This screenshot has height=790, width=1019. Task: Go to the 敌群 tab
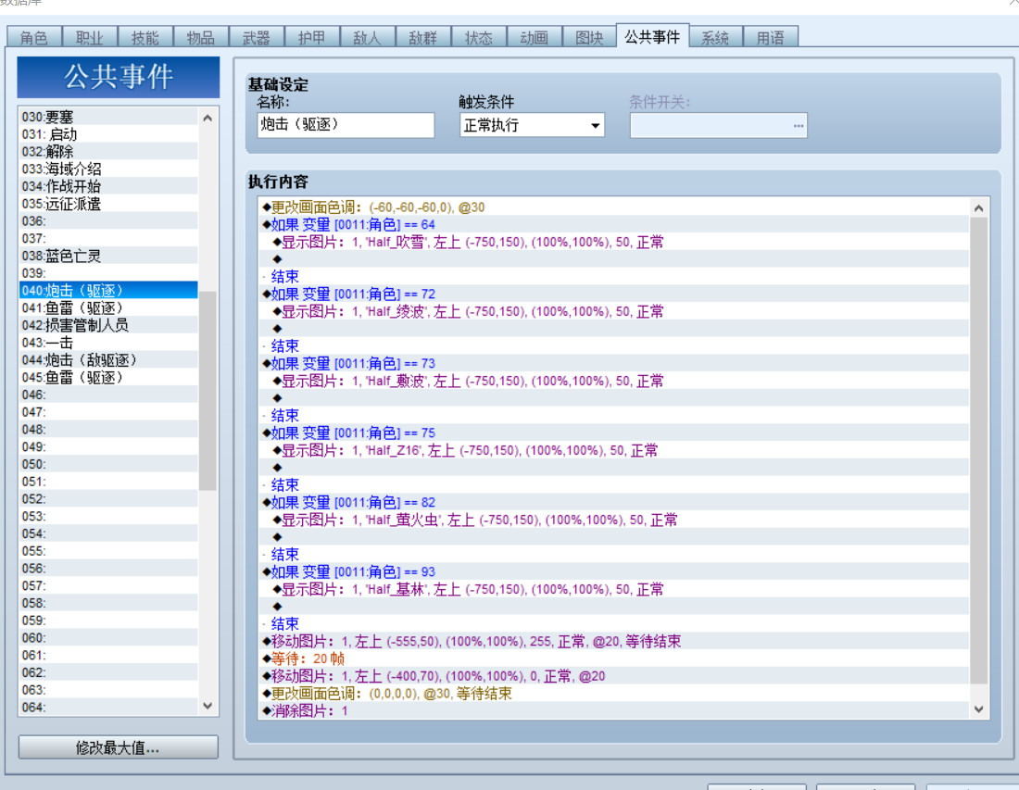[x=423, y=38]
